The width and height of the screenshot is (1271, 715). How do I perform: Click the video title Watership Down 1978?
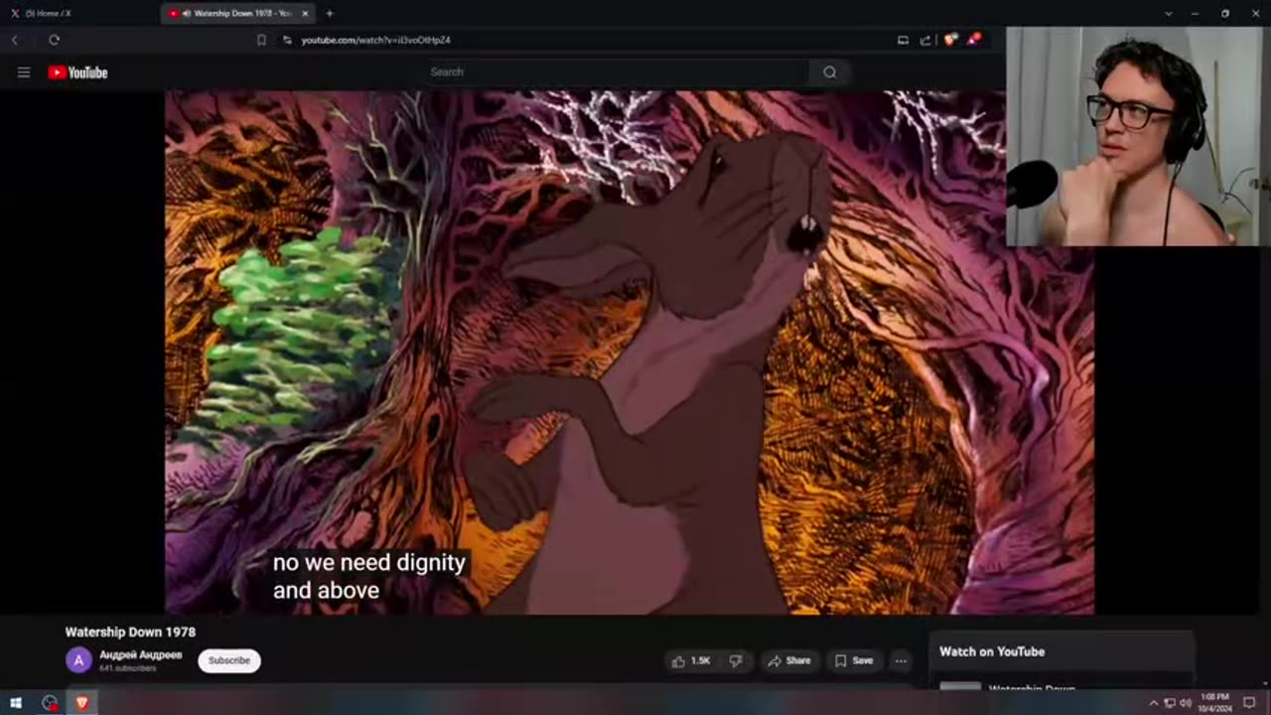pyautogui.click(x=130, y=632)
